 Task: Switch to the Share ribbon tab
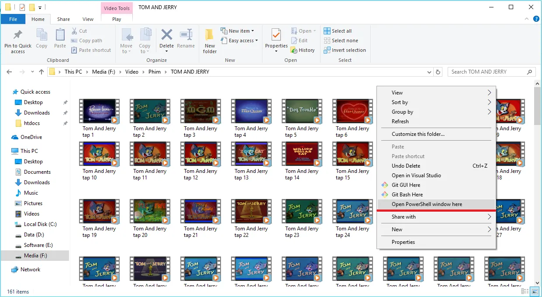(63, 19)
